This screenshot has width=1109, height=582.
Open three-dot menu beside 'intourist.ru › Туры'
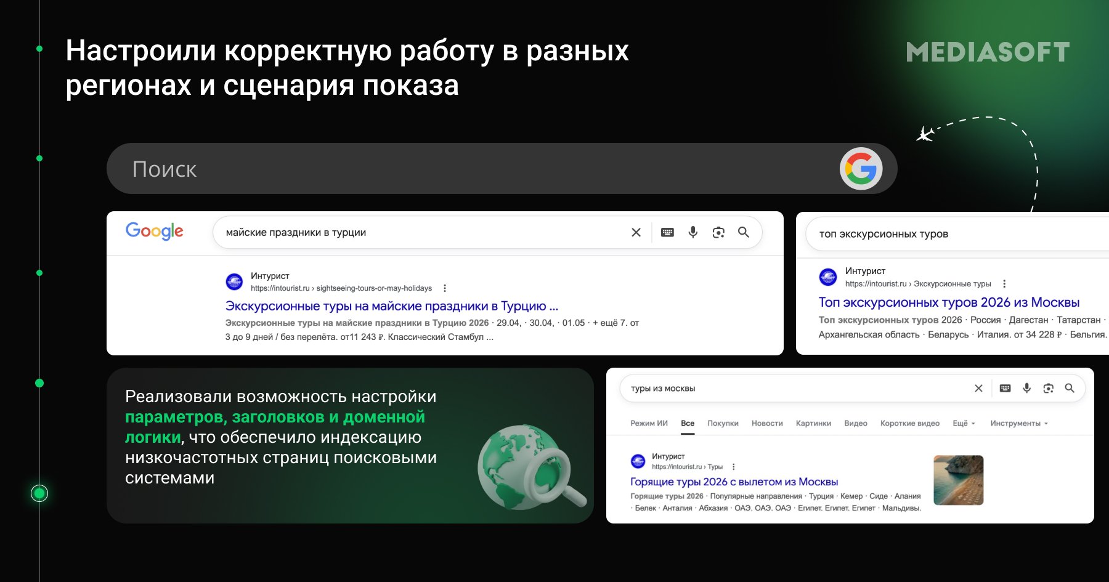click(x=733, y=467)
